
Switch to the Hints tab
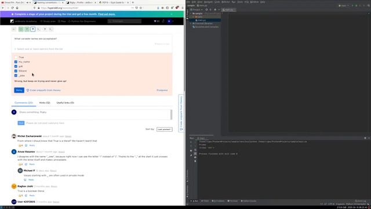pos(45,103)
